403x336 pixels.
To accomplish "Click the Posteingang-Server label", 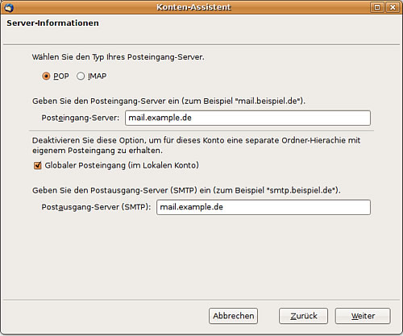I will [81, 118].
